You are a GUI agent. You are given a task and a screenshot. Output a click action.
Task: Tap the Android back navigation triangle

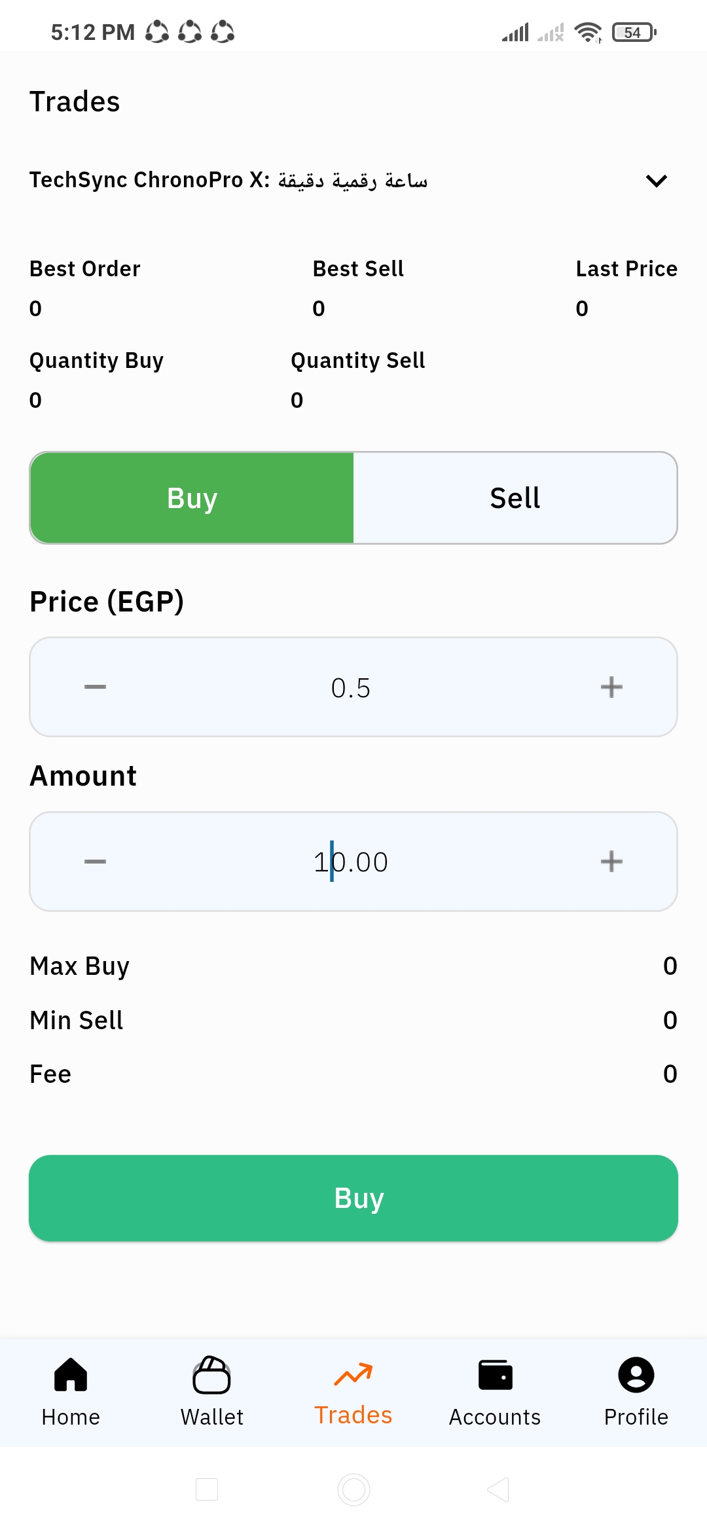pos(499,1489)
